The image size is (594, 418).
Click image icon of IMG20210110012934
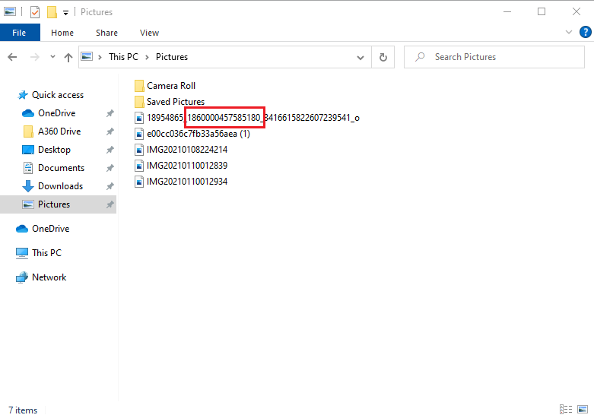tap(139, 182)
